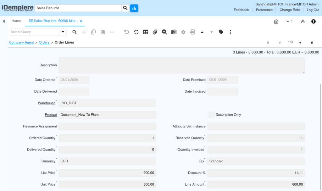Toggle the grid view icon
Screen dimensions: 322x191
[146, 32]
